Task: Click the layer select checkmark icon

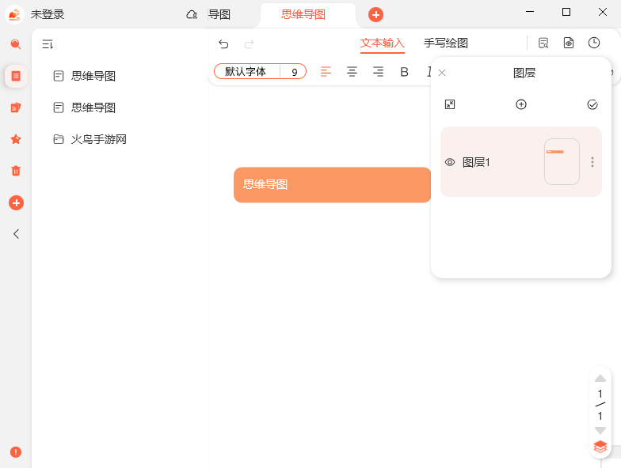Action: [x=592, y=104]
